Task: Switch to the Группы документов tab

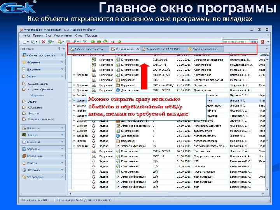Action: [x=205, y=49]
